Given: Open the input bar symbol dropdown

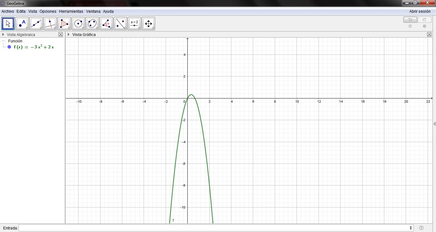Looking at the screenshot, I should pos(411,228).
